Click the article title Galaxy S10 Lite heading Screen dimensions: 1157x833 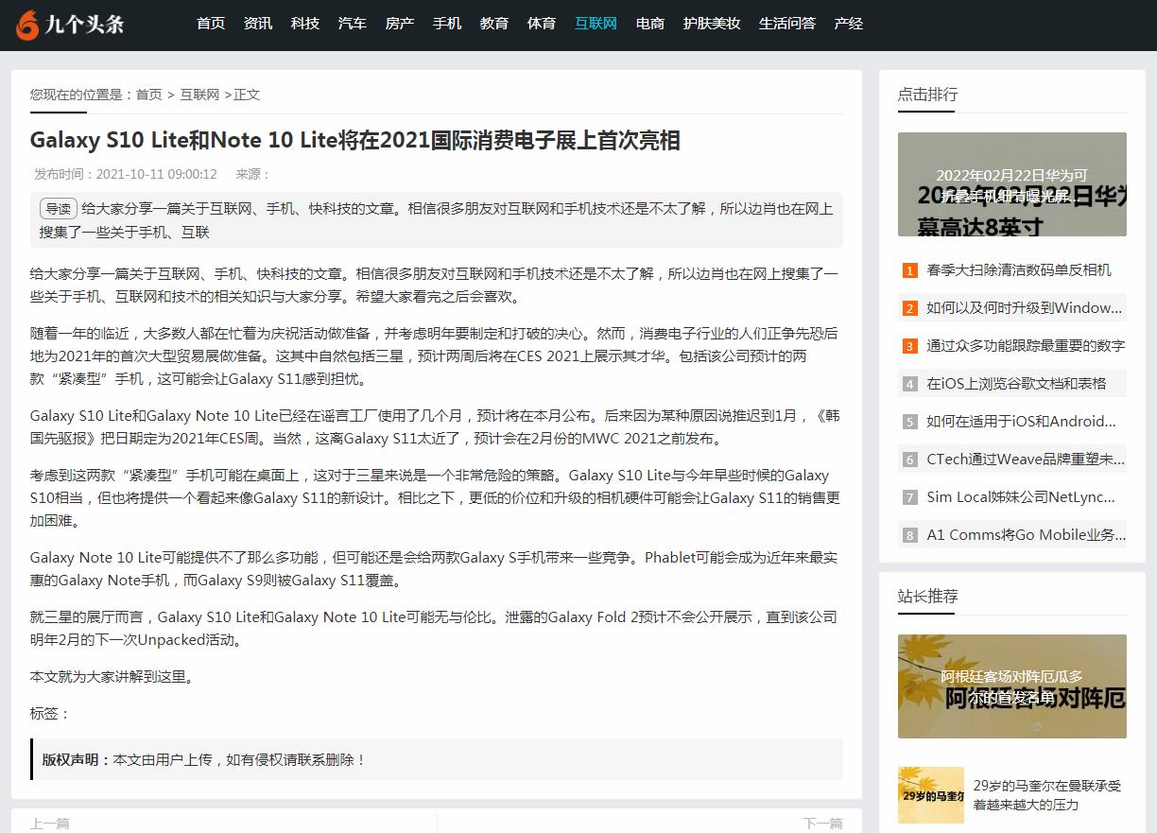[x=355, y=140]
